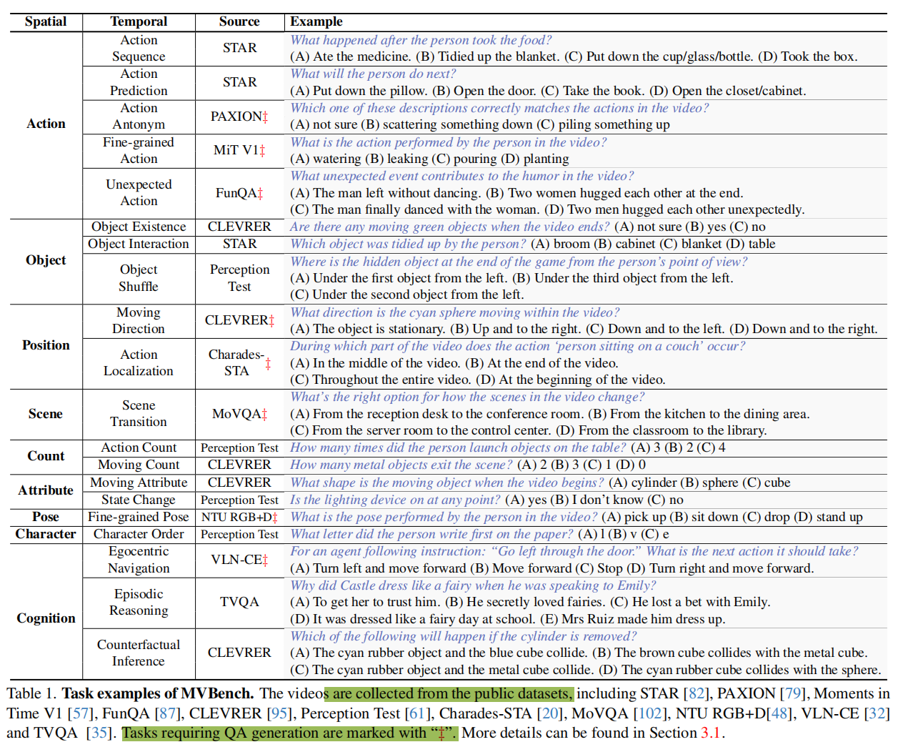This screenshot has height=747, width=898.
Task: Open citation link 82 after STAR
Action: click(x=694, y=693)
